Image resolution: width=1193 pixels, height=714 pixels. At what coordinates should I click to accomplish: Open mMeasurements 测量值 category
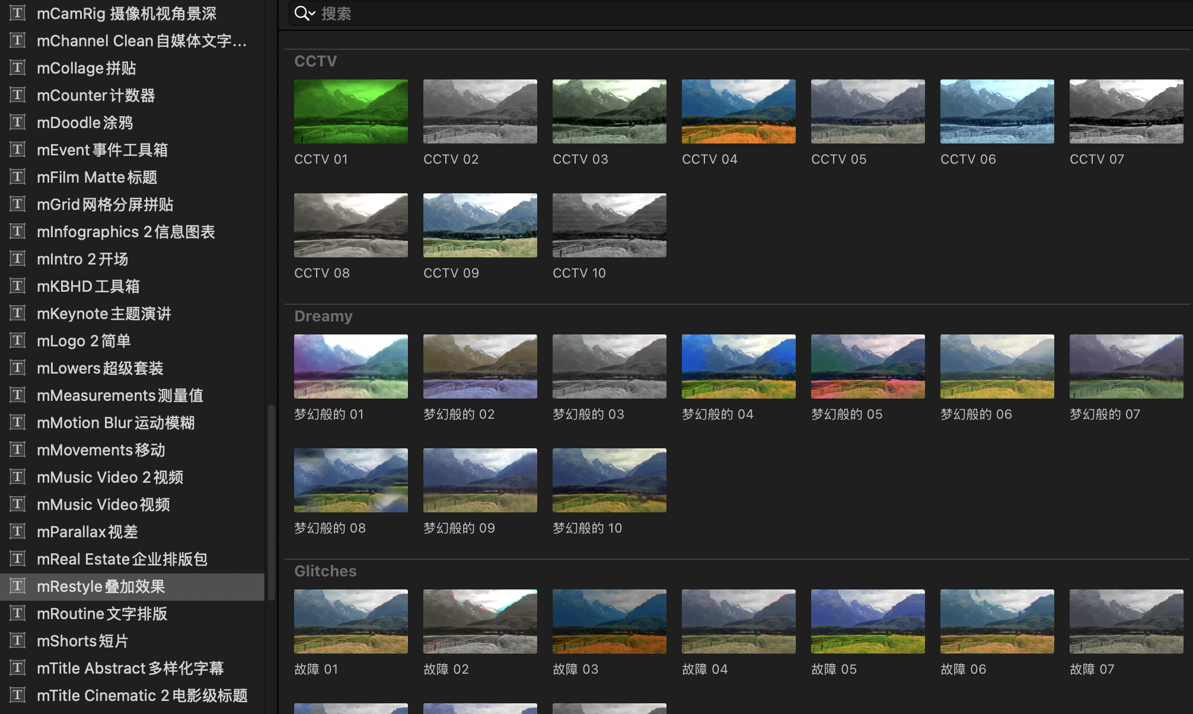click(x=132, y=395)
